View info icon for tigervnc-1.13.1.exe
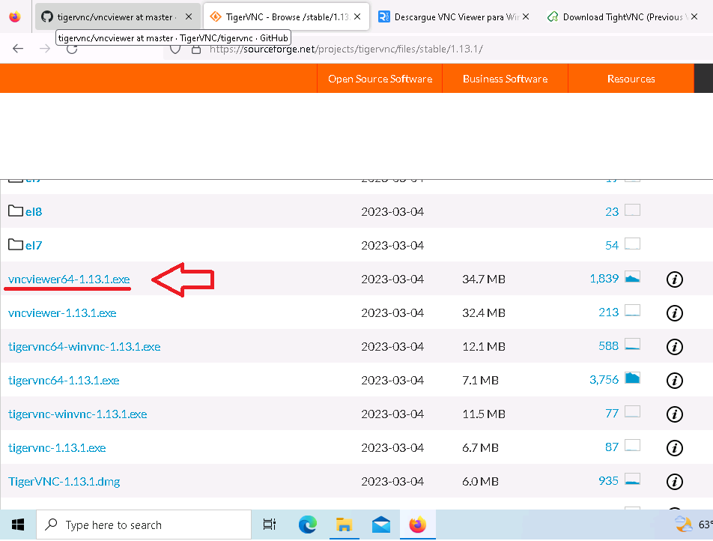 (x=674, y=448)
